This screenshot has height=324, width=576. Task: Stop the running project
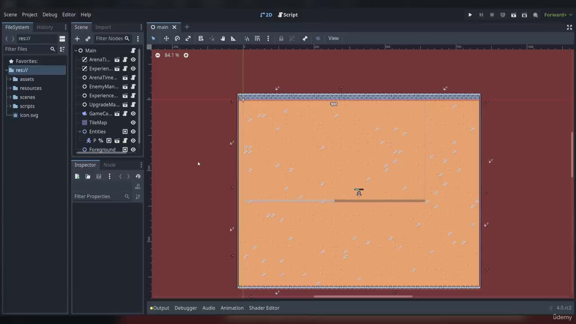[492, 15]
